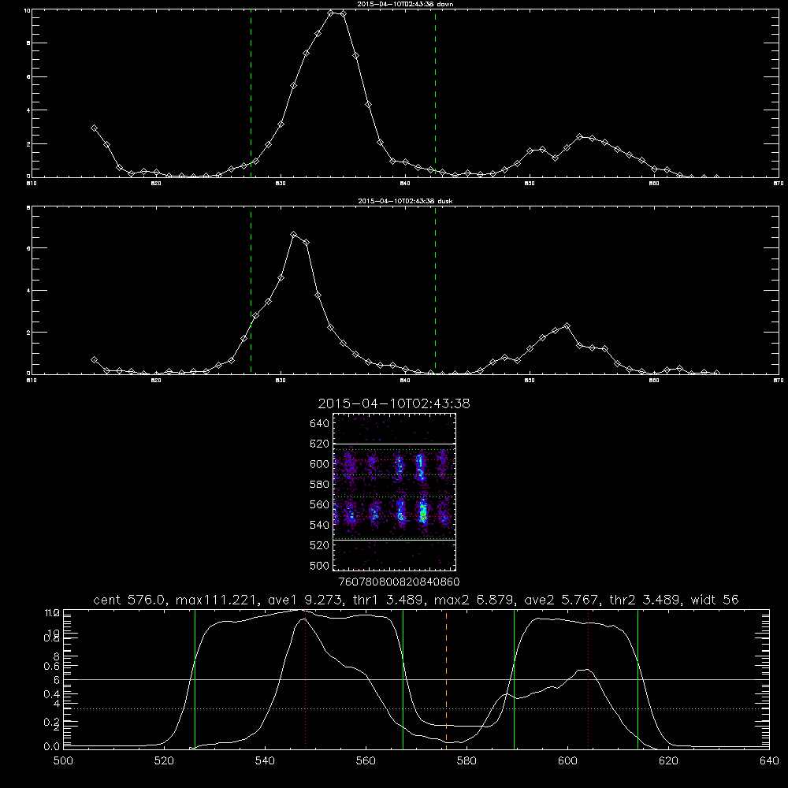Click the right green dashed line in dawn plot
The width and height of the screenshot is (788, 788).
tap(435, 93)
